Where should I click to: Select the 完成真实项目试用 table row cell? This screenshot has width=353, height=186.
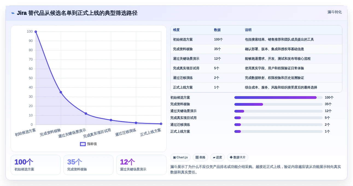(x=186, y=68)
